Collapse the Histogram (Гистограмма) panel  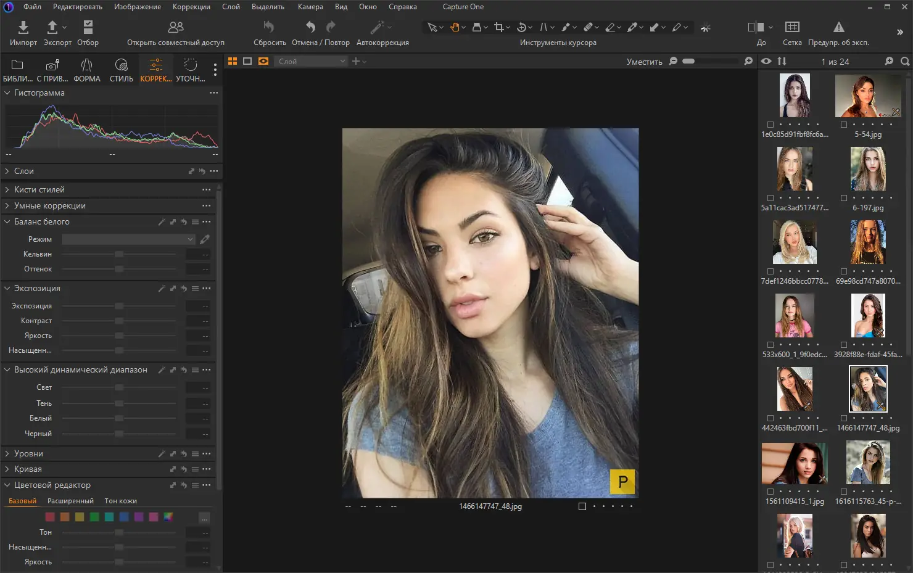point(7,93)
